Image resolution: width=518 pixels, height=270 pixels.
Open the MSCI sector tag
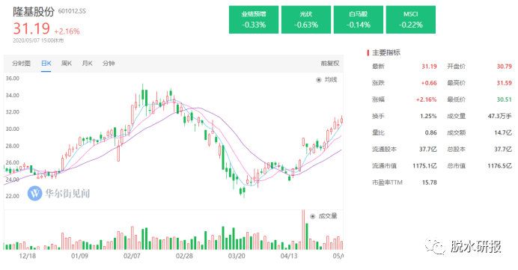pos(411,19)
